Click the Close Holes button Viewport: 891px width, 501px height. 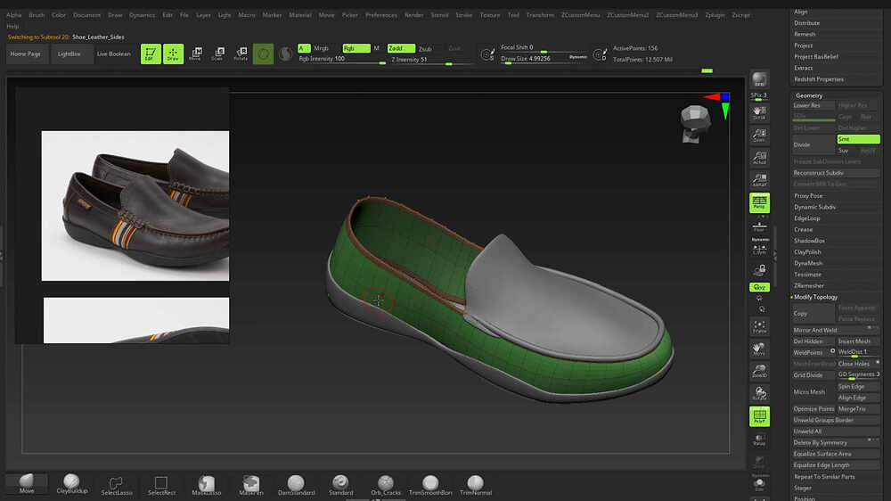pos(854,364)
